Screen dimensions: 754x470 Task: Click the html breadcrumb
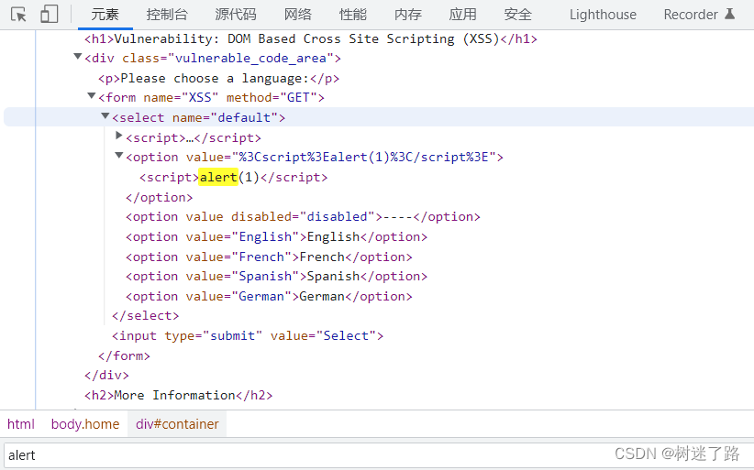[x=21, y=424]
